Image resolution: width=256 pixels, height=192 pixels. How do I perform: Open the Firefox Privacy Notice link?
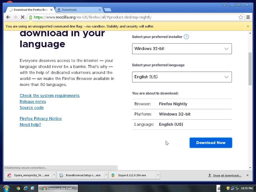pos(41,118)
